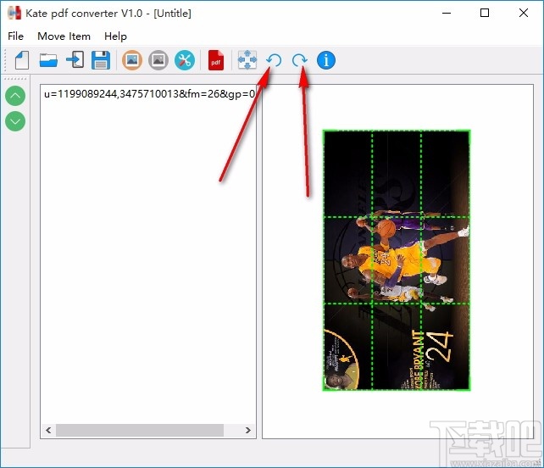Convert to PDF using the red pdf icon

(x=216, y=60)
